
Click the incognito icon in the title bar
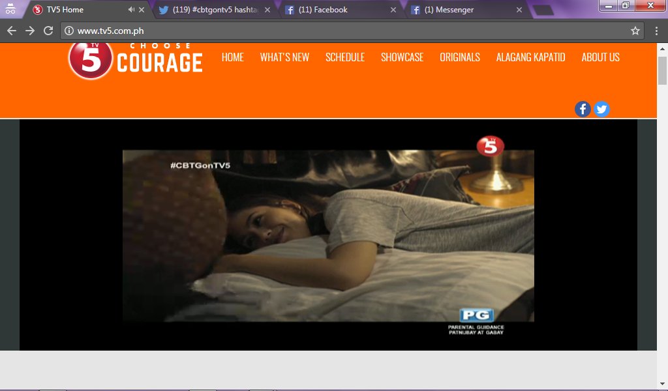tap(10, 8)
